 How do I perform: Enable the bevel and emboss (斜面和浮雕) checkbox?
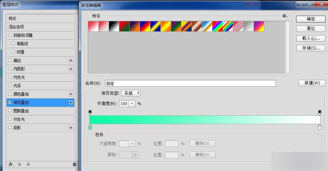[10, 35]
